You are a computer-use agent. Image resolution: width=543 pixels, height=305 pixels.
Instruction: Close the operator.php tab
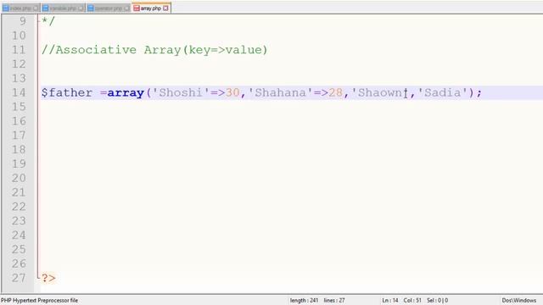coord(126,8)
